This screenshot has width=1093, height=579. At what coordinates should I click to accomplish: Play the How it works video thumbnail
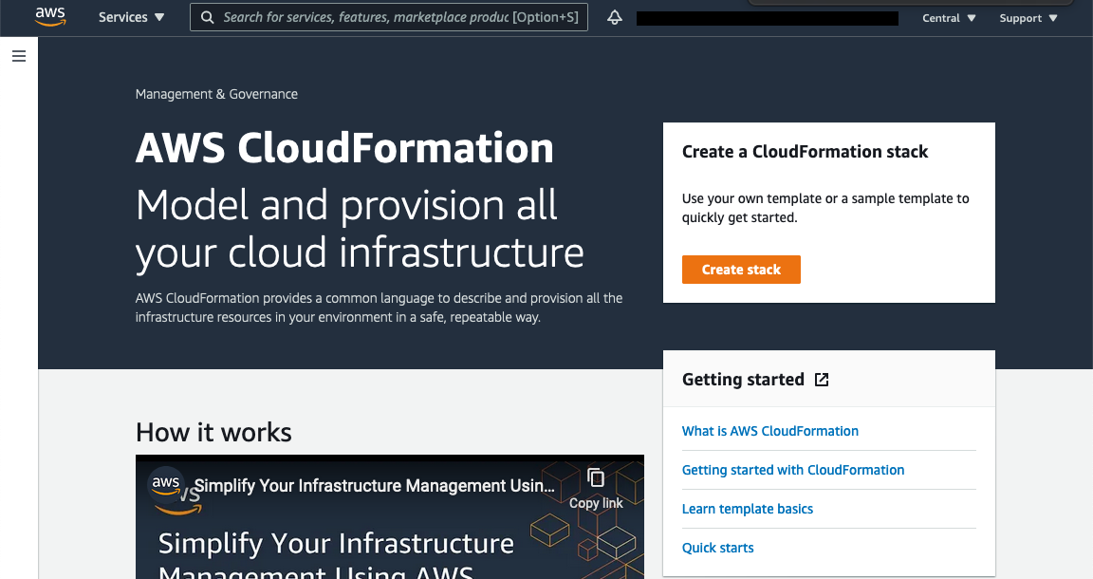[x=390, y=517]
